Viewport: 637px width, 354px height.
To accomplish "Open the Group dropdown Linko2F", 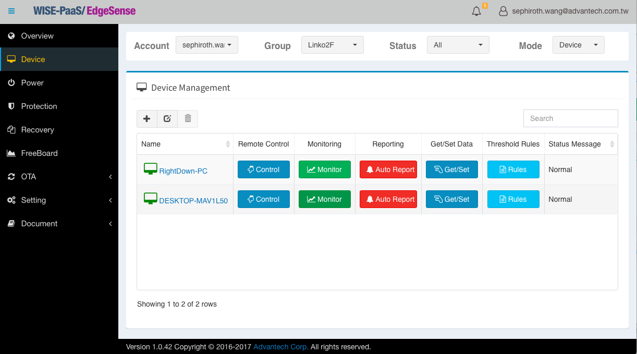I will tap(333, 45).
